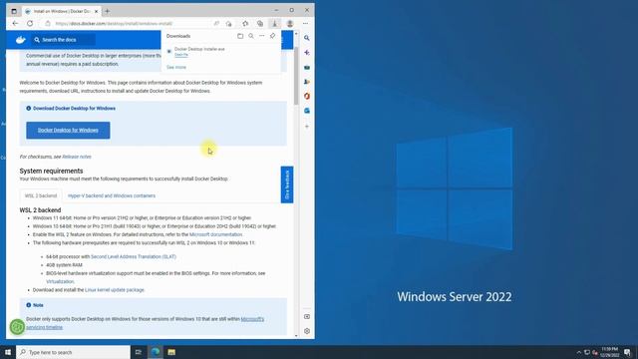Open the Discover sparkle icon in sidebar
The width and height of the screenshot is (638, 359).
(307, 53)
